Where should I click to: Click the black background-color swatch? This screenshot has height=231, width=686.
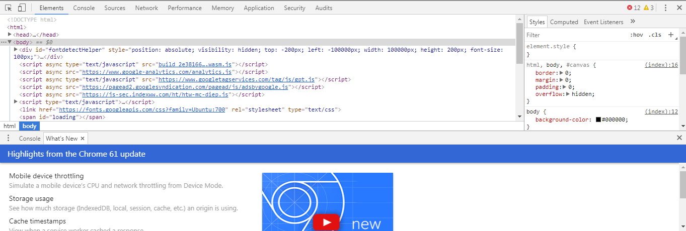pos(598,120)
